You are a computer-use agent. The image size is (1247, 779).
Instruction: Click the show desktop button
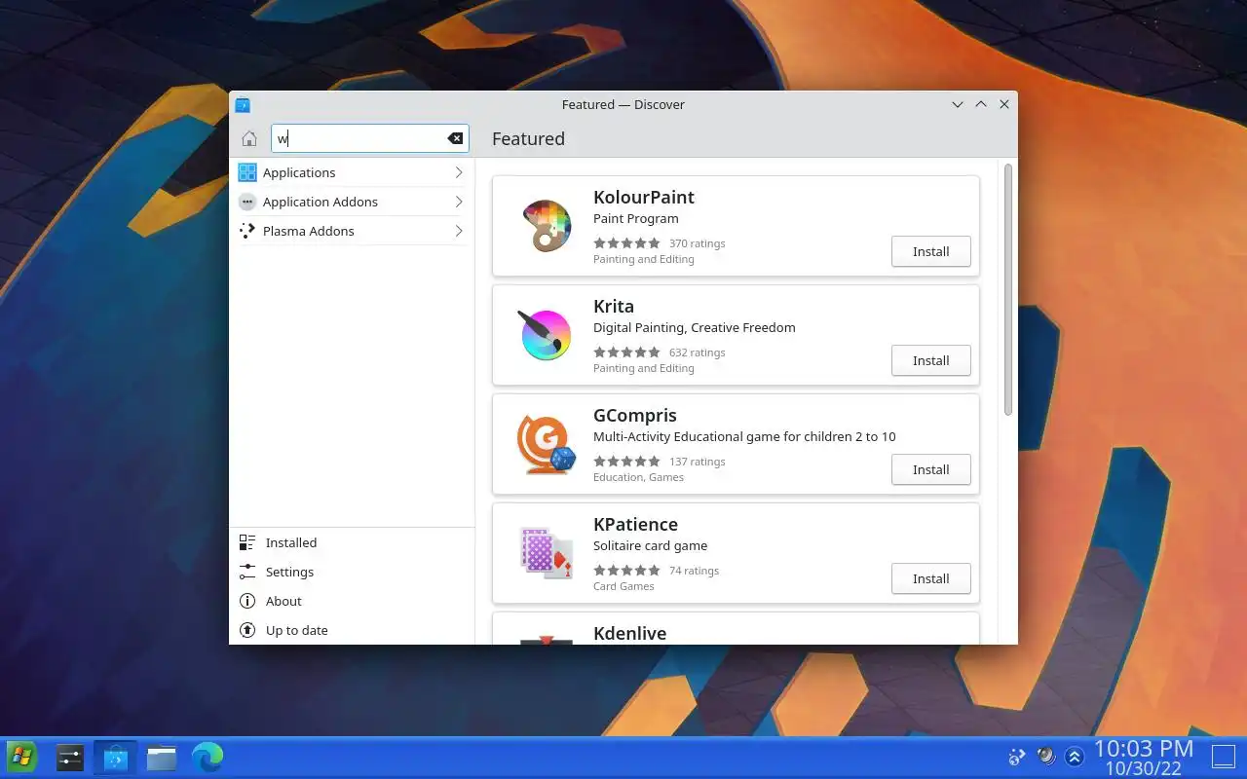(1223, 757)
